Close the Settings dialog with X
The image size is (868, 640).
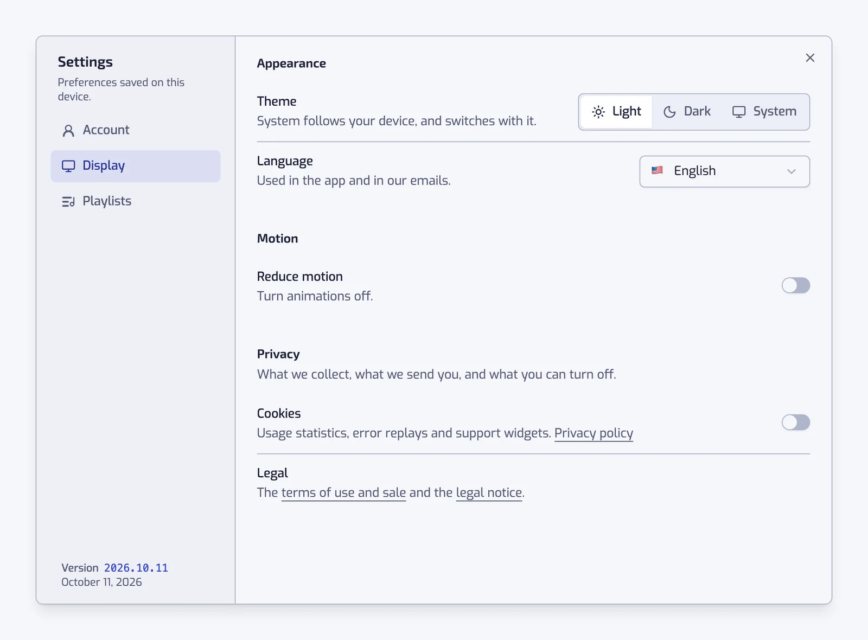pos(810,58)
